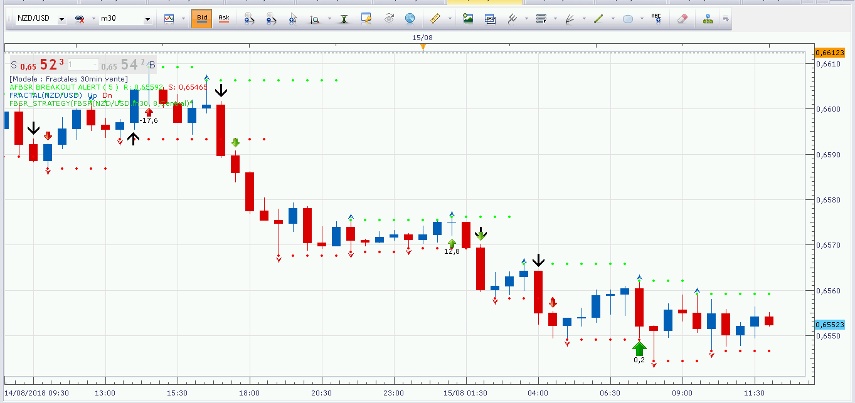Click the zoom out magnifier icon

(x=271, y=19)
